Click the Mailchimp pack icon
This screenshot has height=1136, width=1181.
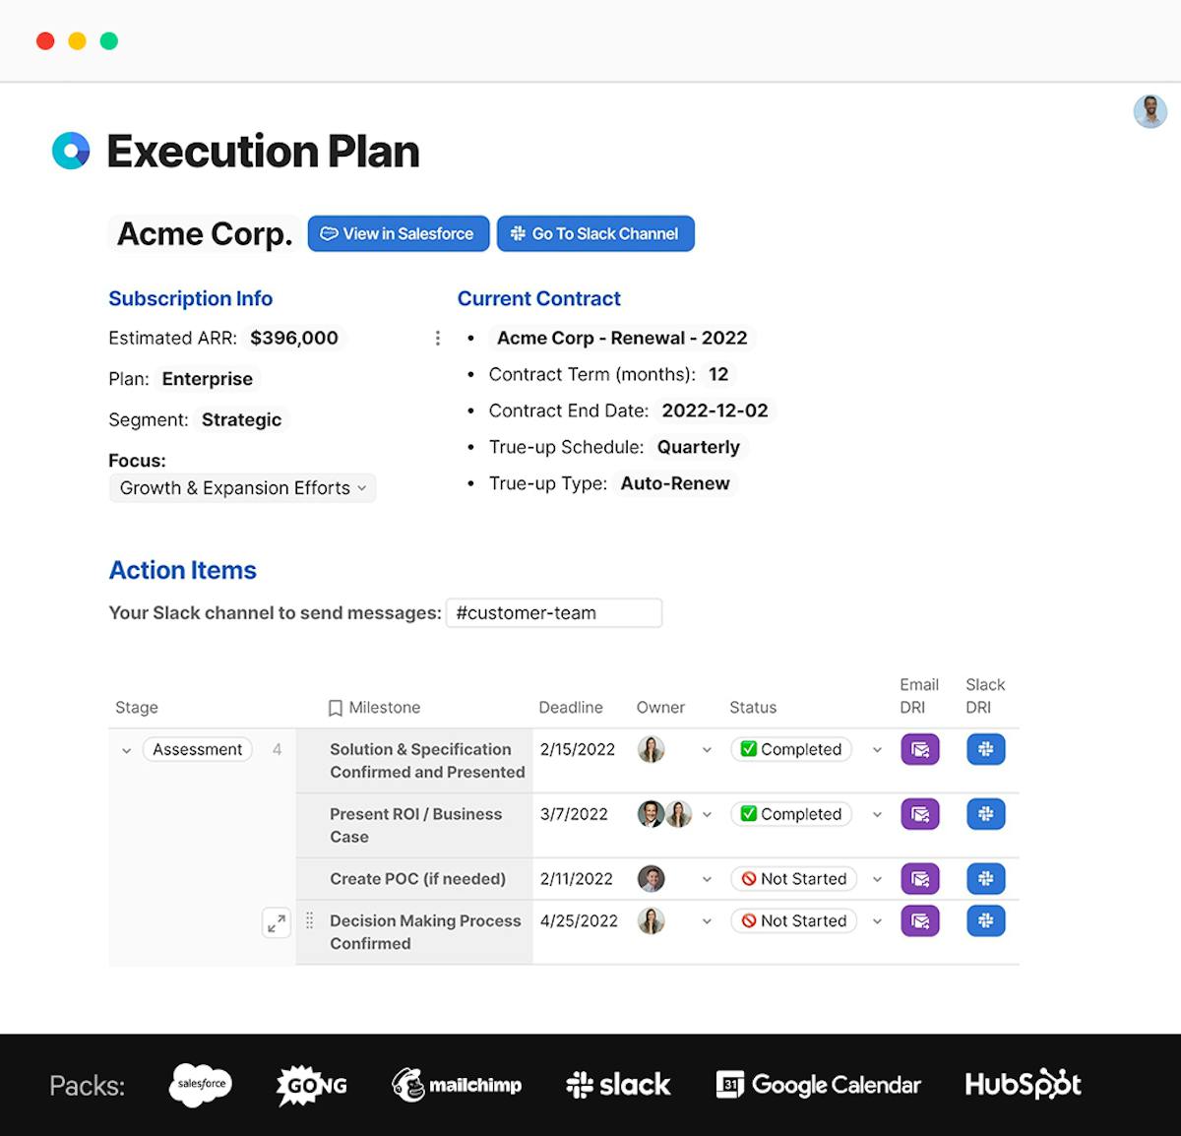coord(456,1085)
